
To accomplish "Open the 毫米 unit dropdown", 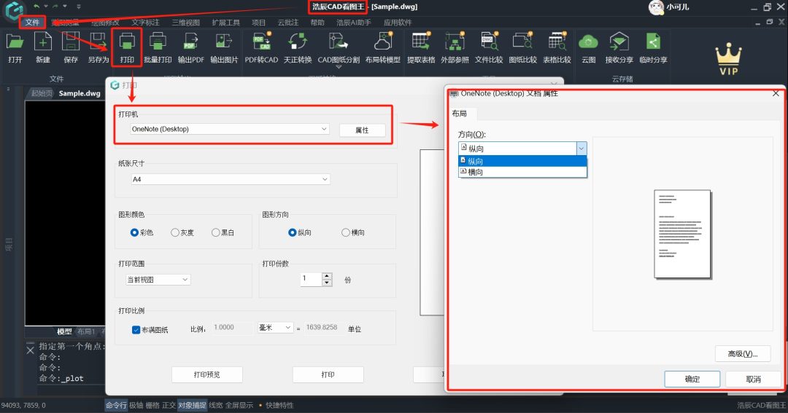I will tap(275, 328).
